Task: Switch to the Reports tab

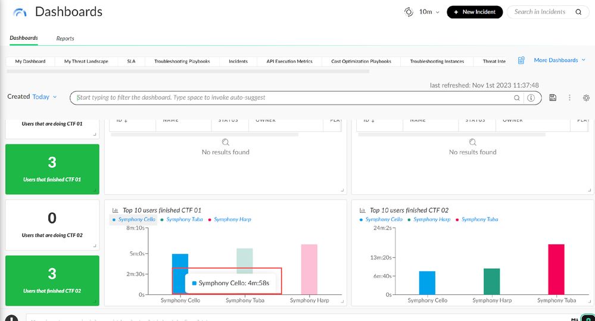Action: (65, 39)
